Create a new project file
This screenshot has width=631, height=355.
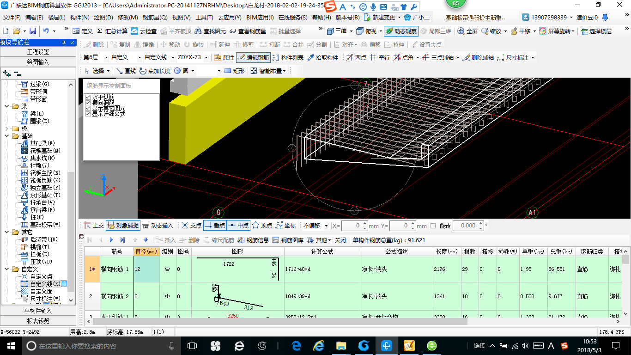(6, 31)
